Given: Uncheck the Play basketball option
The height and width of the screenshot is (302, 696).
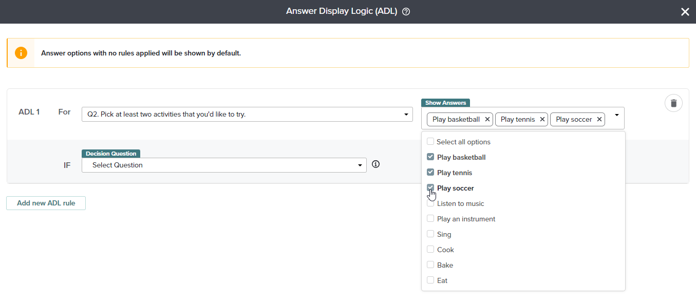Looking at the screenshot, I should pos(430,157).
